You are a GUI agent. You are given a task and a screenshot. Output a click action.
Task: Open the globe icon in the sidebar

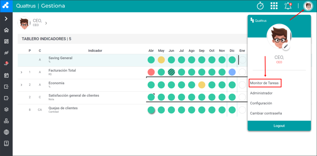click(x=6, y=132)
